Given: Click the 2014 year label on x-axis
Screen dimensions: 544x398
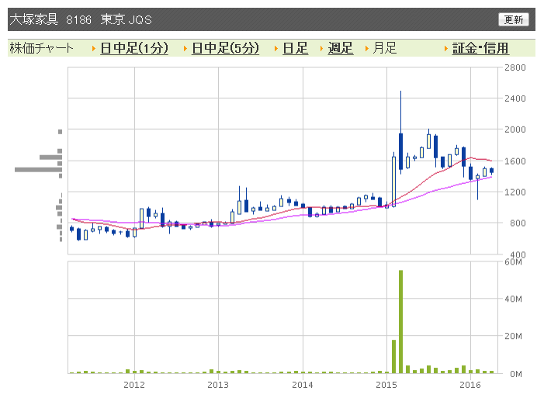Looking at the screenshot, I should (x=303, y=385).
